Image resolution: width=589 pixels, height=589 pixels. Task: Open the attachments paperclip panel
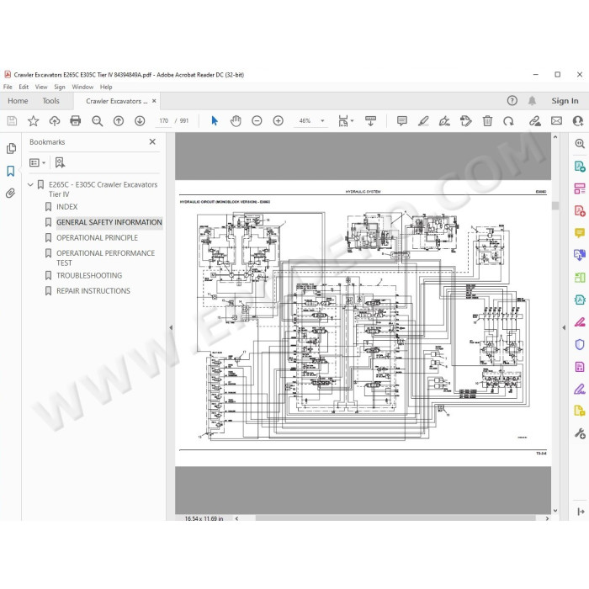(x=10, y=193)
